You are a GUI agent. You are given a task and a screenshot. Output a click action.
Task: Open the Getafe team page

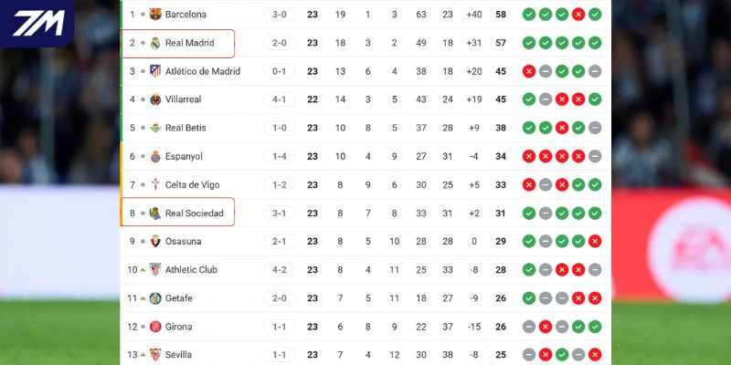[179, 298]
